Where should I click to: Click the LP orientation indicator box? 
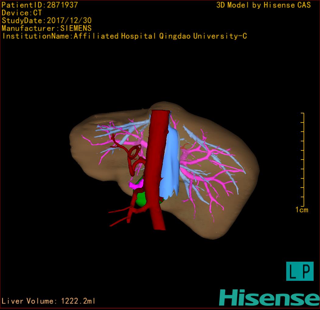[x=300, y=271]
